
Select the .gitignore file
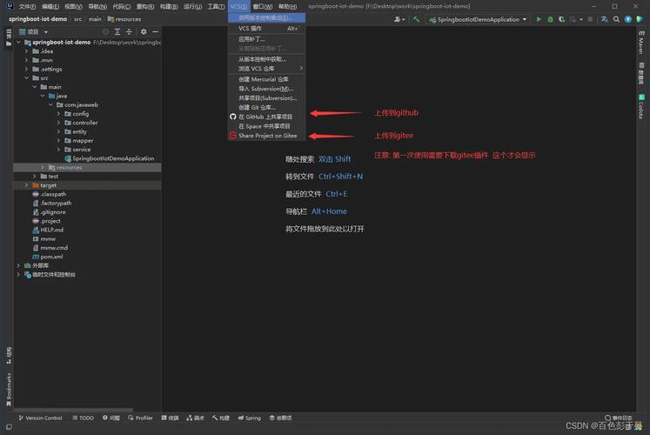[x=49, y=211]
